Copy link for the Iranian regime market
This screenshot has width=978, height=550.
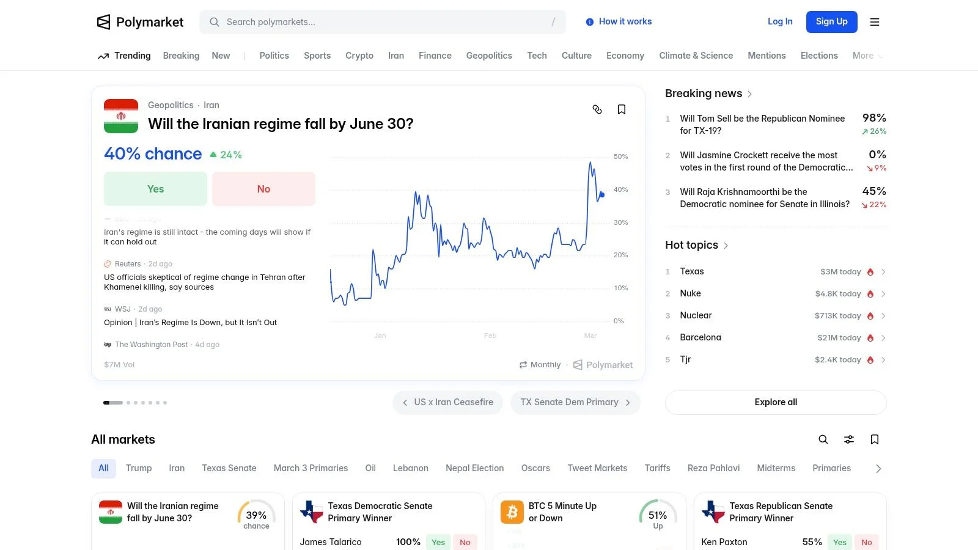(597, 109)
